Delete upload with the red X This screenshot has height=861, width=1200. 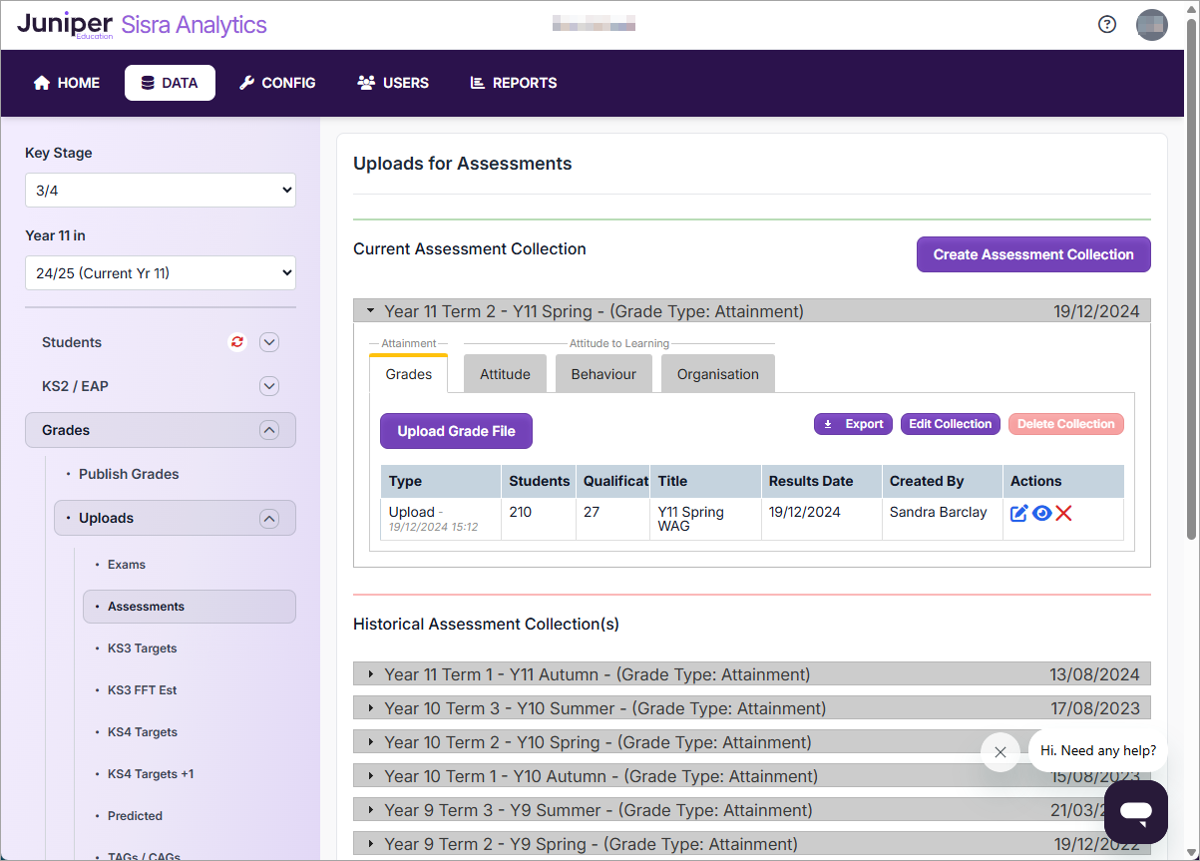(1064, 513)
